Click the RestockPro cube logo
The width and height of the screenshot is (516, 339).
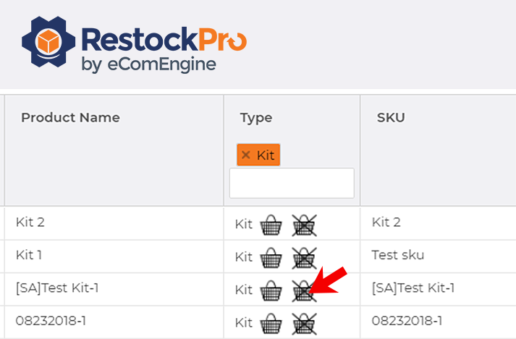point(48,43)
